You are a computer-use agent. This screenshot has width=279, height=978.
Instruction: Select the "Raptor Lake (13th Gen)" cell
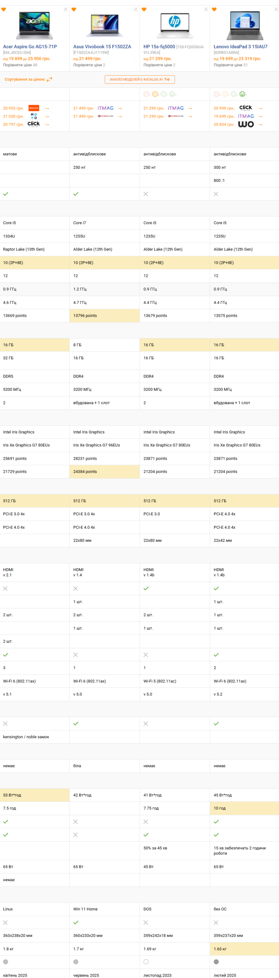[34, 249]
